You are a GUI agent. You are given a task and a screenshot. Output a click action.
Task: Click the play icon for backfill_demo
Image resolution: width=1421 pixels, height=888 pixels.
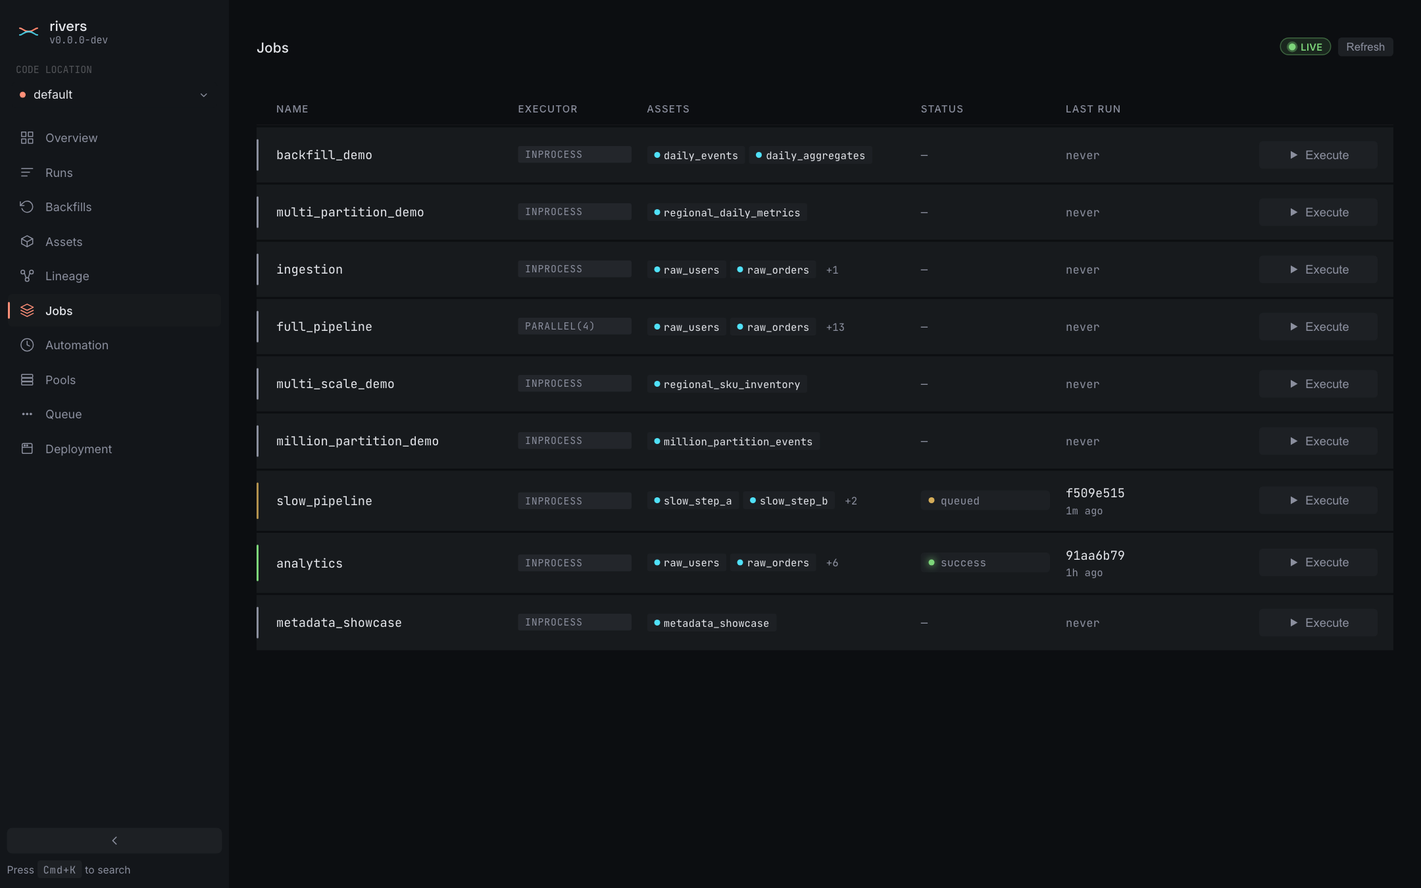[x=1293, y=155]
